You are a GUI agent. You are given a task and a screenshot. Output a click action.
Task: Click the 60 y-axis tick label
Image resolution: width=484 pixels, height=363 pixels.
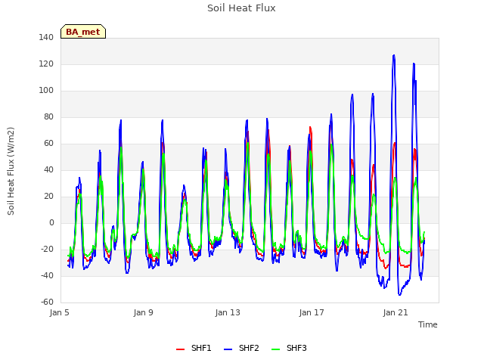tap(48, 143)
